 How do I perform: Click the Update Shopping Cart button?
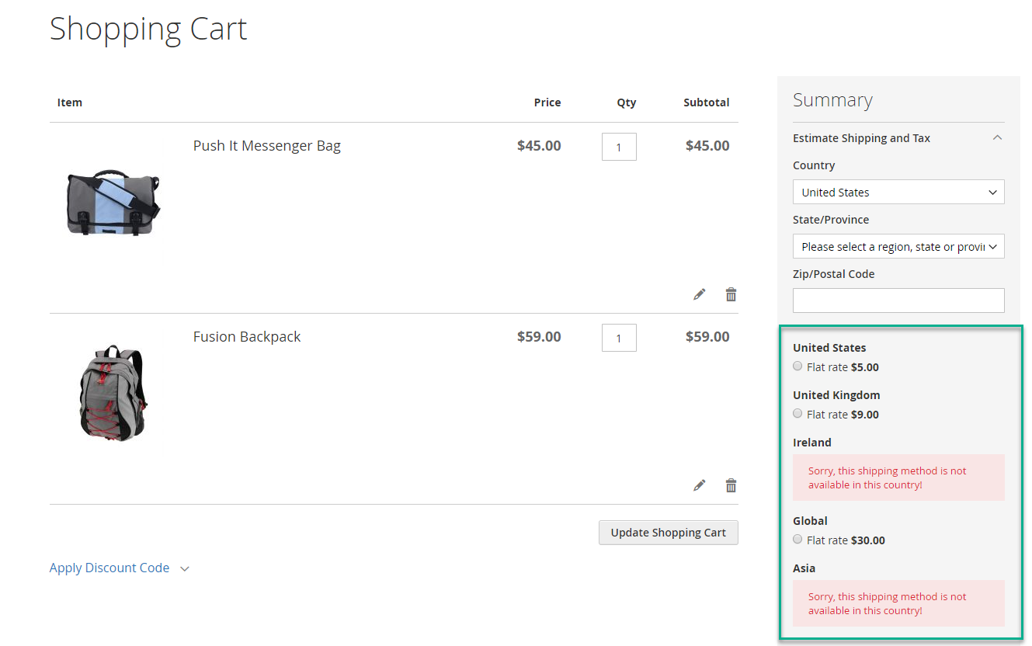point(668,533)
